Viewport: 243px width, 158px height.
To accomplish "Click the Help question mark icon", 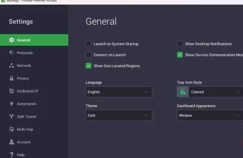I will point(12,155).
